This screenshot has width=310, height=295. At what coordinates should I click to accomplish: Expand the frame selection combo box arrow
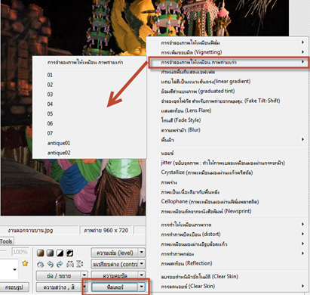(15, 269)
